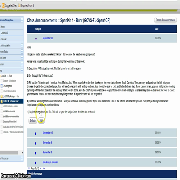
Task: Edit the September 22 announcement
Action: click(x=41, y=121)
